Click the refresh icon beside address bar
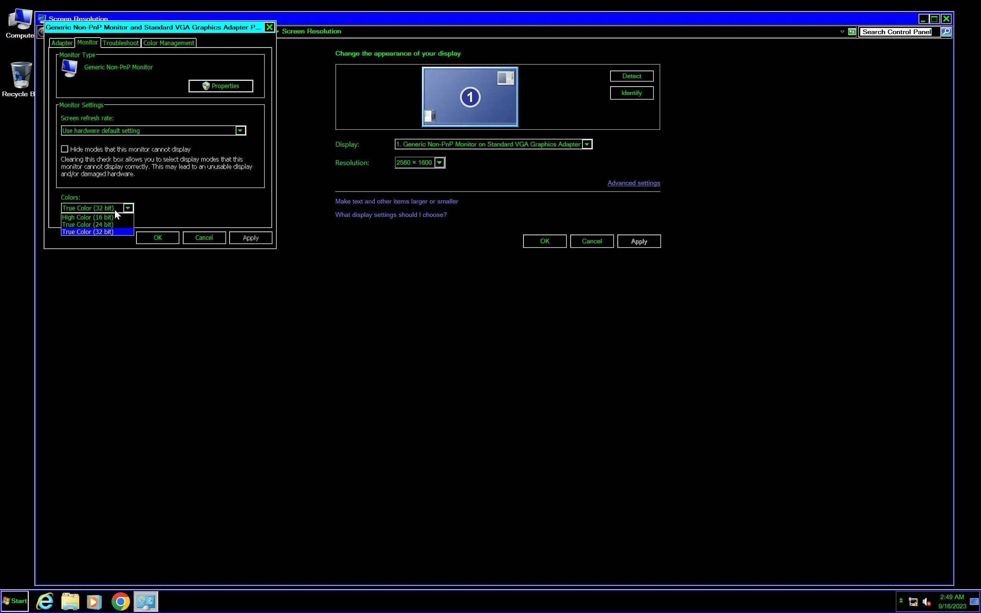The image size is (981, 613). (852, 32)
